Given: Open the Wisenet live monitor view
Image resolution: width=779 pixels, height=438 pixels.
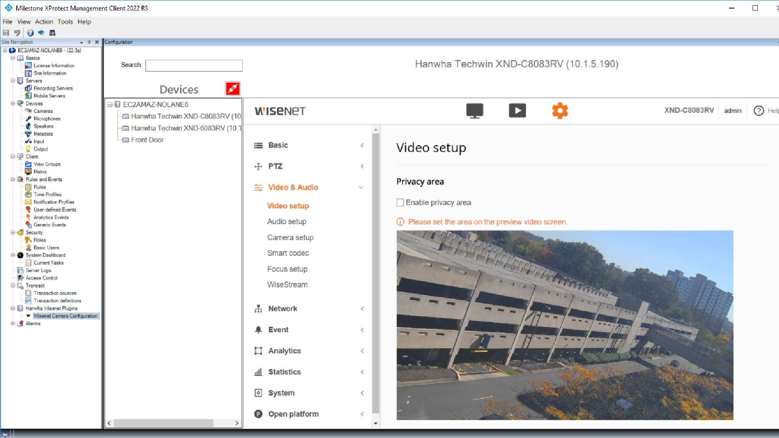Looking at the screenshot, I should click(475, 111).
